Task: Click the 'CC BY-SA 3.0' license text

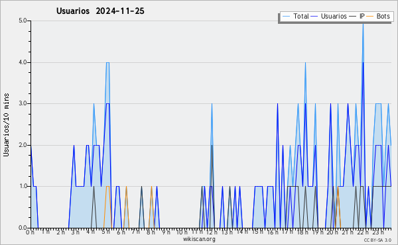Action: point(377,240)
